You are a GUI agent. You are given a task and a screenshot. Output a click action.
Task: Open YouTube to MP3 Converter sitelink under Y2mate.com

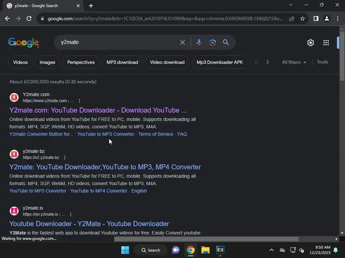[x=105, y=134]
